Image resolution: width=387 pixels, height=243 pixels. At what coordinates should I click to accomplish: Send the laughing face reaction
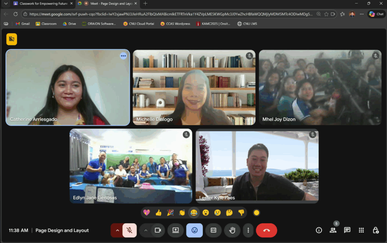coord(194,213)
